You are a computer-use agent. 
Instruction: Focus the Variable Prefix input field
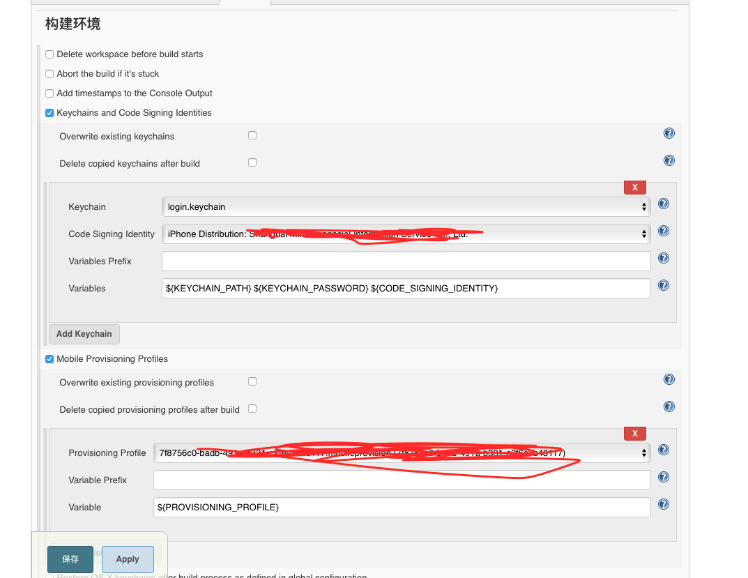click(402, 480)
